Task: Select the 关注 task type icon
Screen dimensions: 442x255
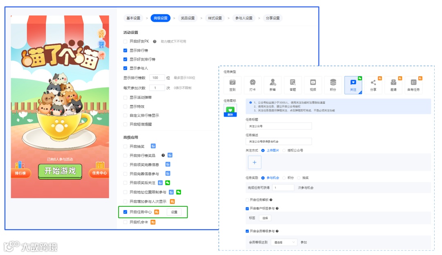Action: 353,85
